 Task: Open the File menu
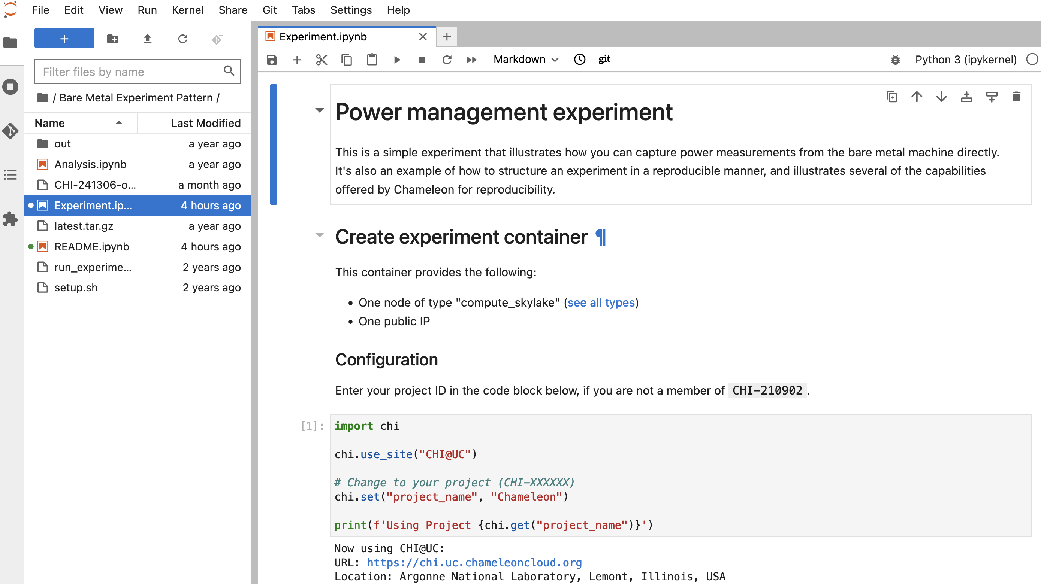point(40,10)
